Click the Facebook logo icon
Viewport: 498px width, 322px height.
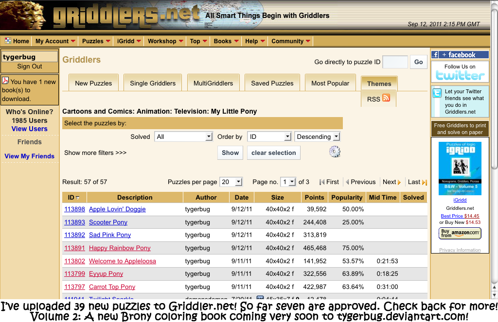pyautogui.click(x=435, y=54)
